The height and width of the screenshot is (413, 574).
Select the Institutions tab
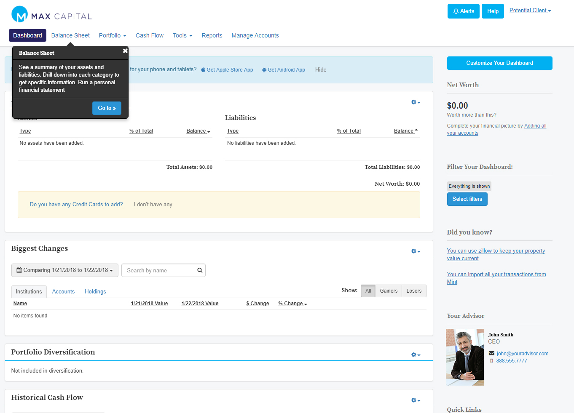click(x=29, y=291)
